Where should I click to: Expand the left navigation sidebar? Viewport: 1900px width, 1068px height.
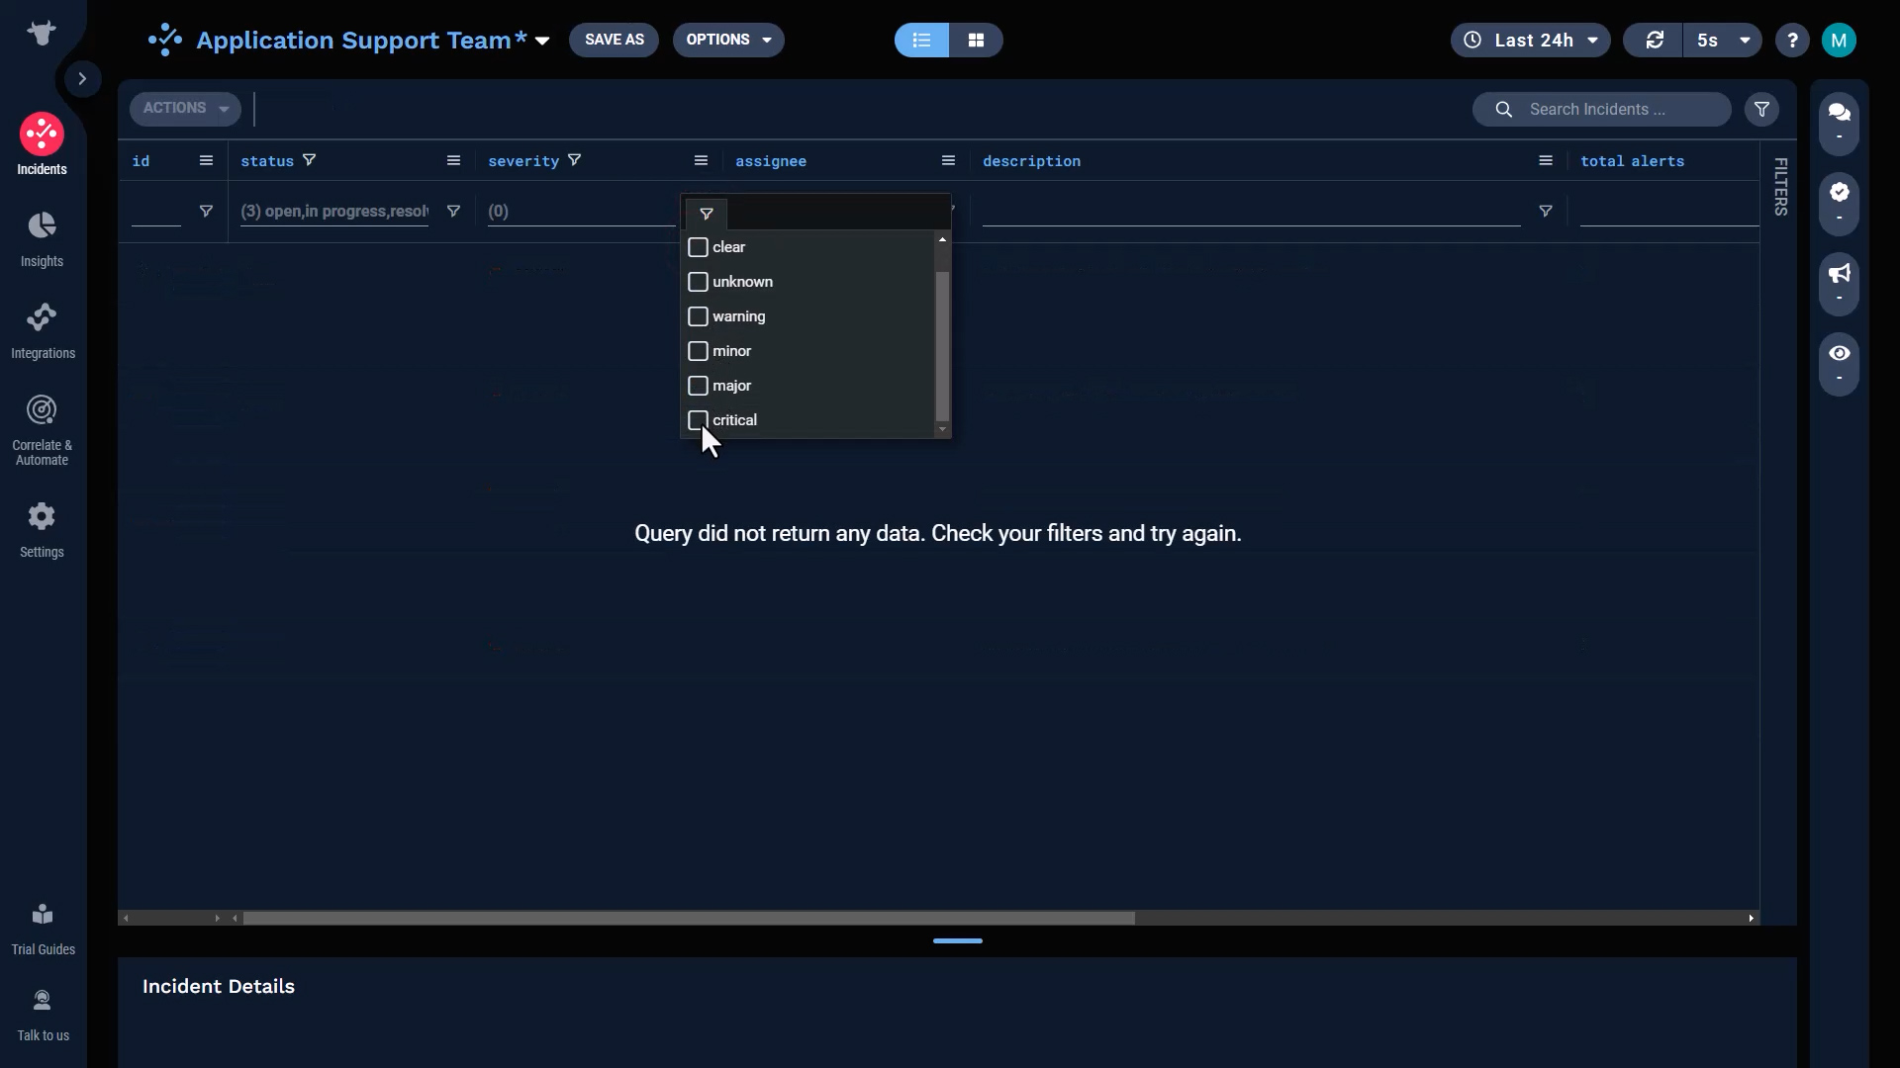pyautogui.click(x=82, y=78)
